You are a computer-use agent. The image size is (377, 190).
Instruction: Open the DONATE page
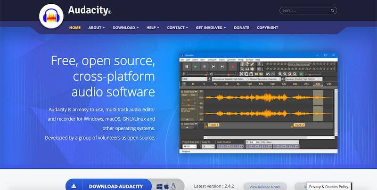pyautogui.click(x=241, y=28)
